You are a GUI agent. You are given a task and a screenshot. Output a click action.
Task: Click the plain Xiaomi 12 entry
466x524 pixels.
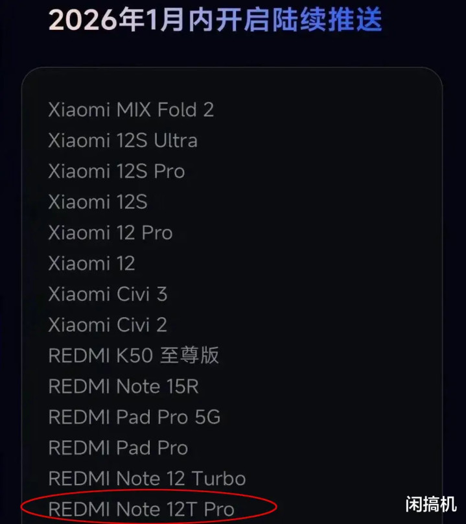pyautogui.click(x=91, y=263)
